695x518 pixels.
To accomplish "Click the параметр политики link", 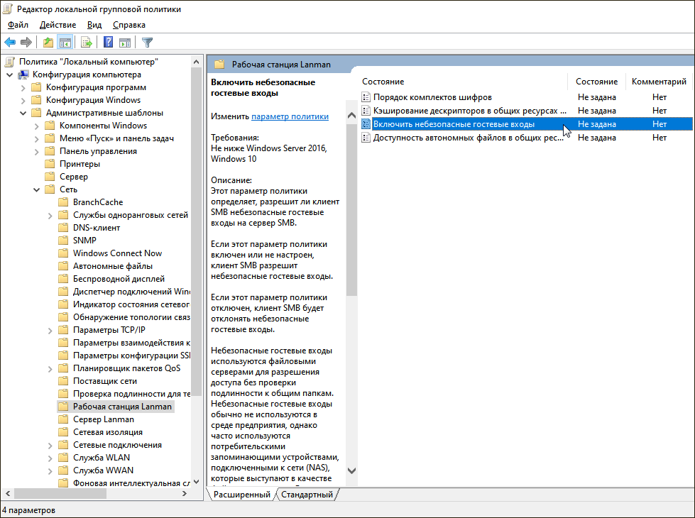I will click(290, 116).
